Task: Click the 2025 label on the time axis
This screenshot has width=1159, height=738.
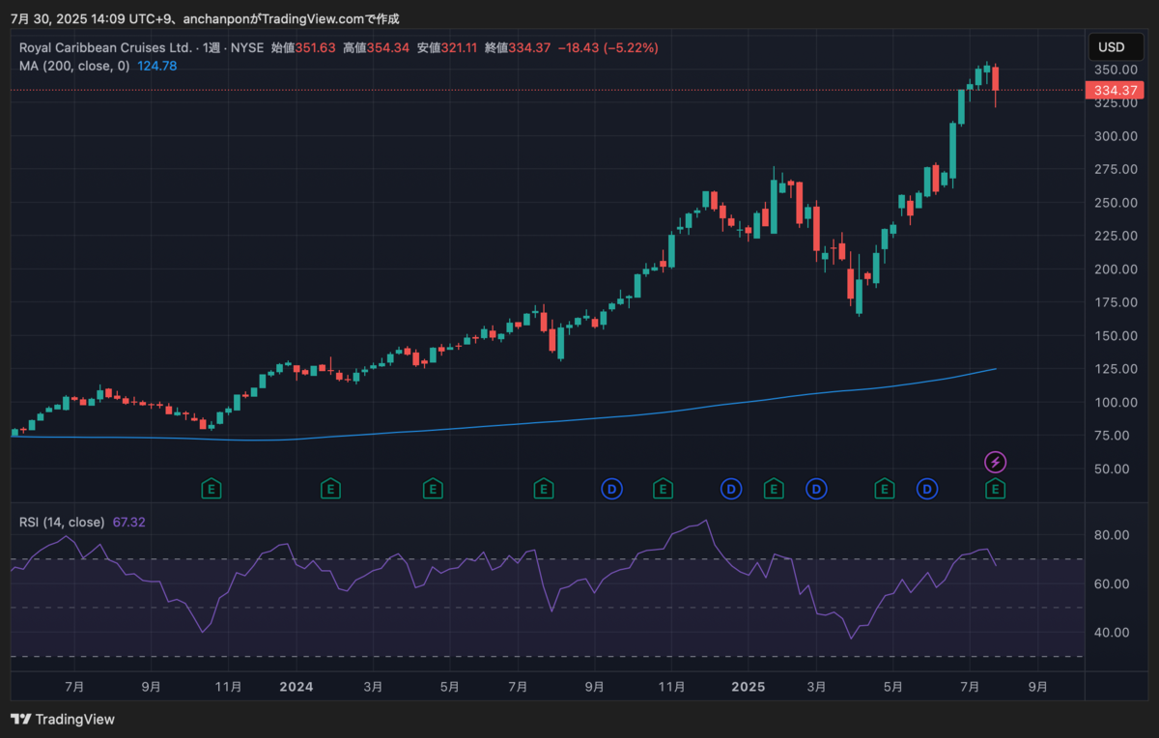Action: tap(747, 687)
